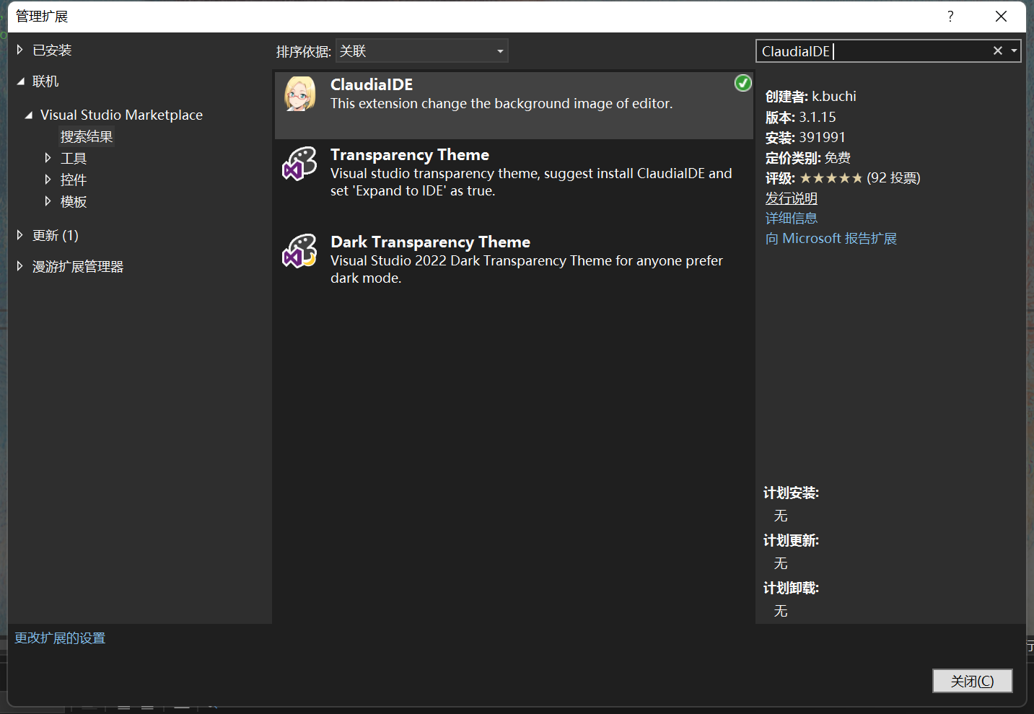Open the 更新 (1) section
The width and height of the screenshot is (1034, 714).
pos(55,235)
